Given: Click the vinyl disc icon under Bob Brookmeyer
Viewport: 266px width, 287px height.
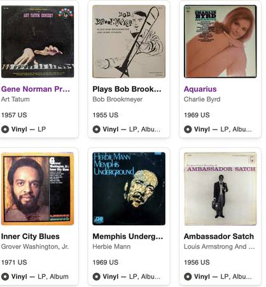Looking at the screenshot, I should (97, 129).
